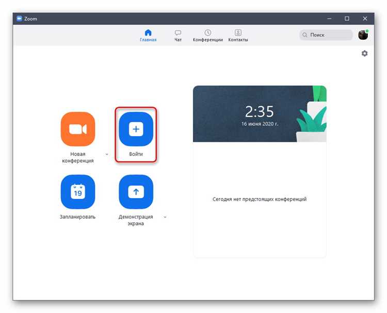
Task: Focus the Поиск search field
Action: [x=326, y=35]
